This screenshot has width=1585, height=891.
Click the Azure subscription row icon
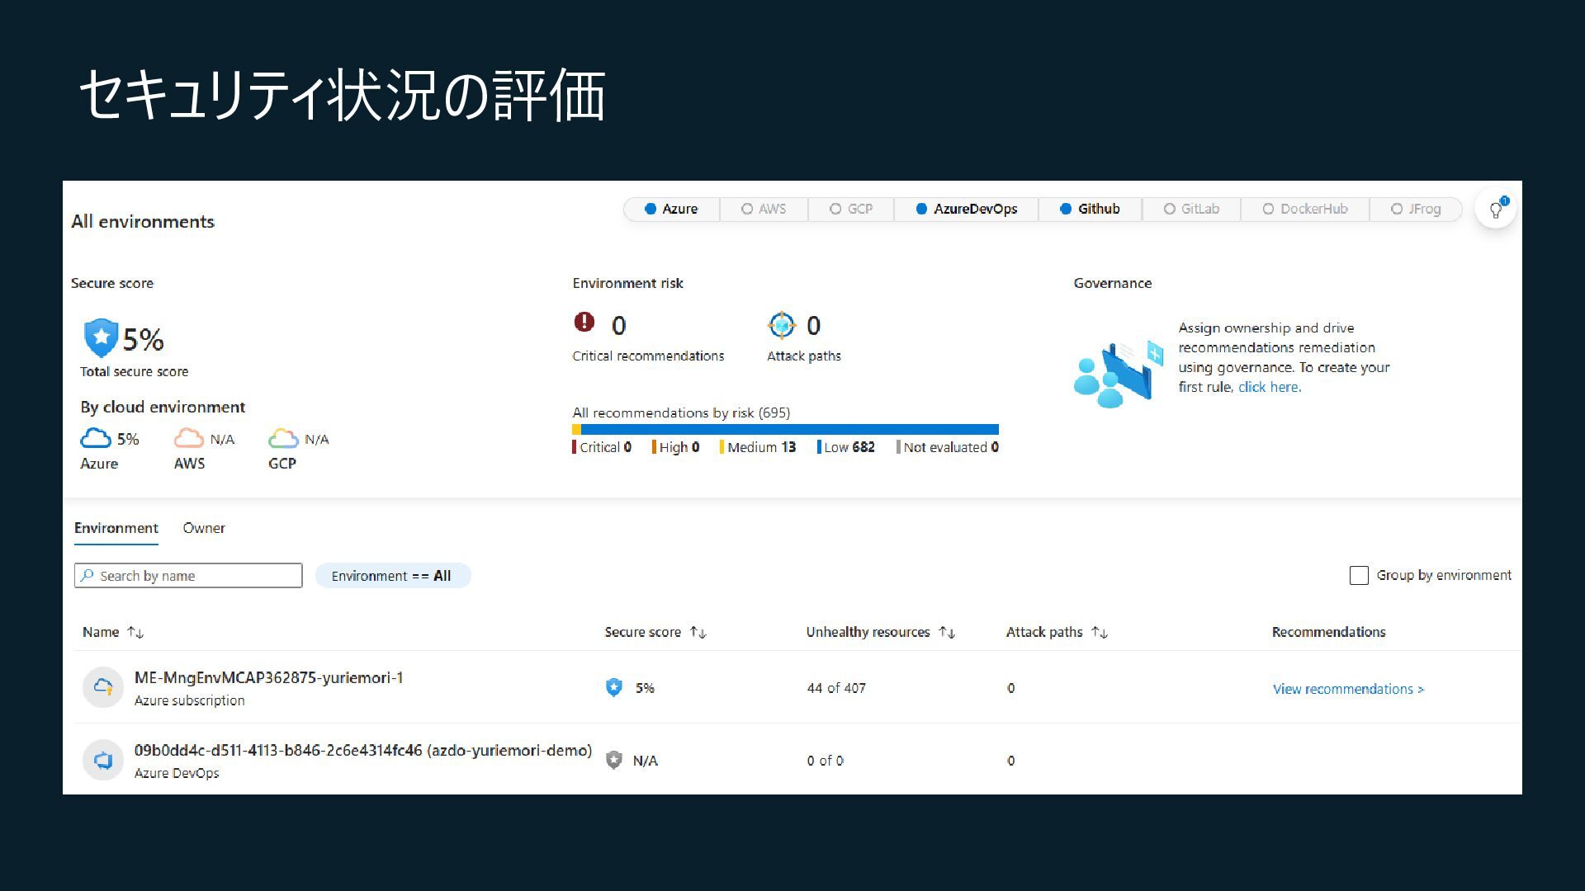click(103, 686)
